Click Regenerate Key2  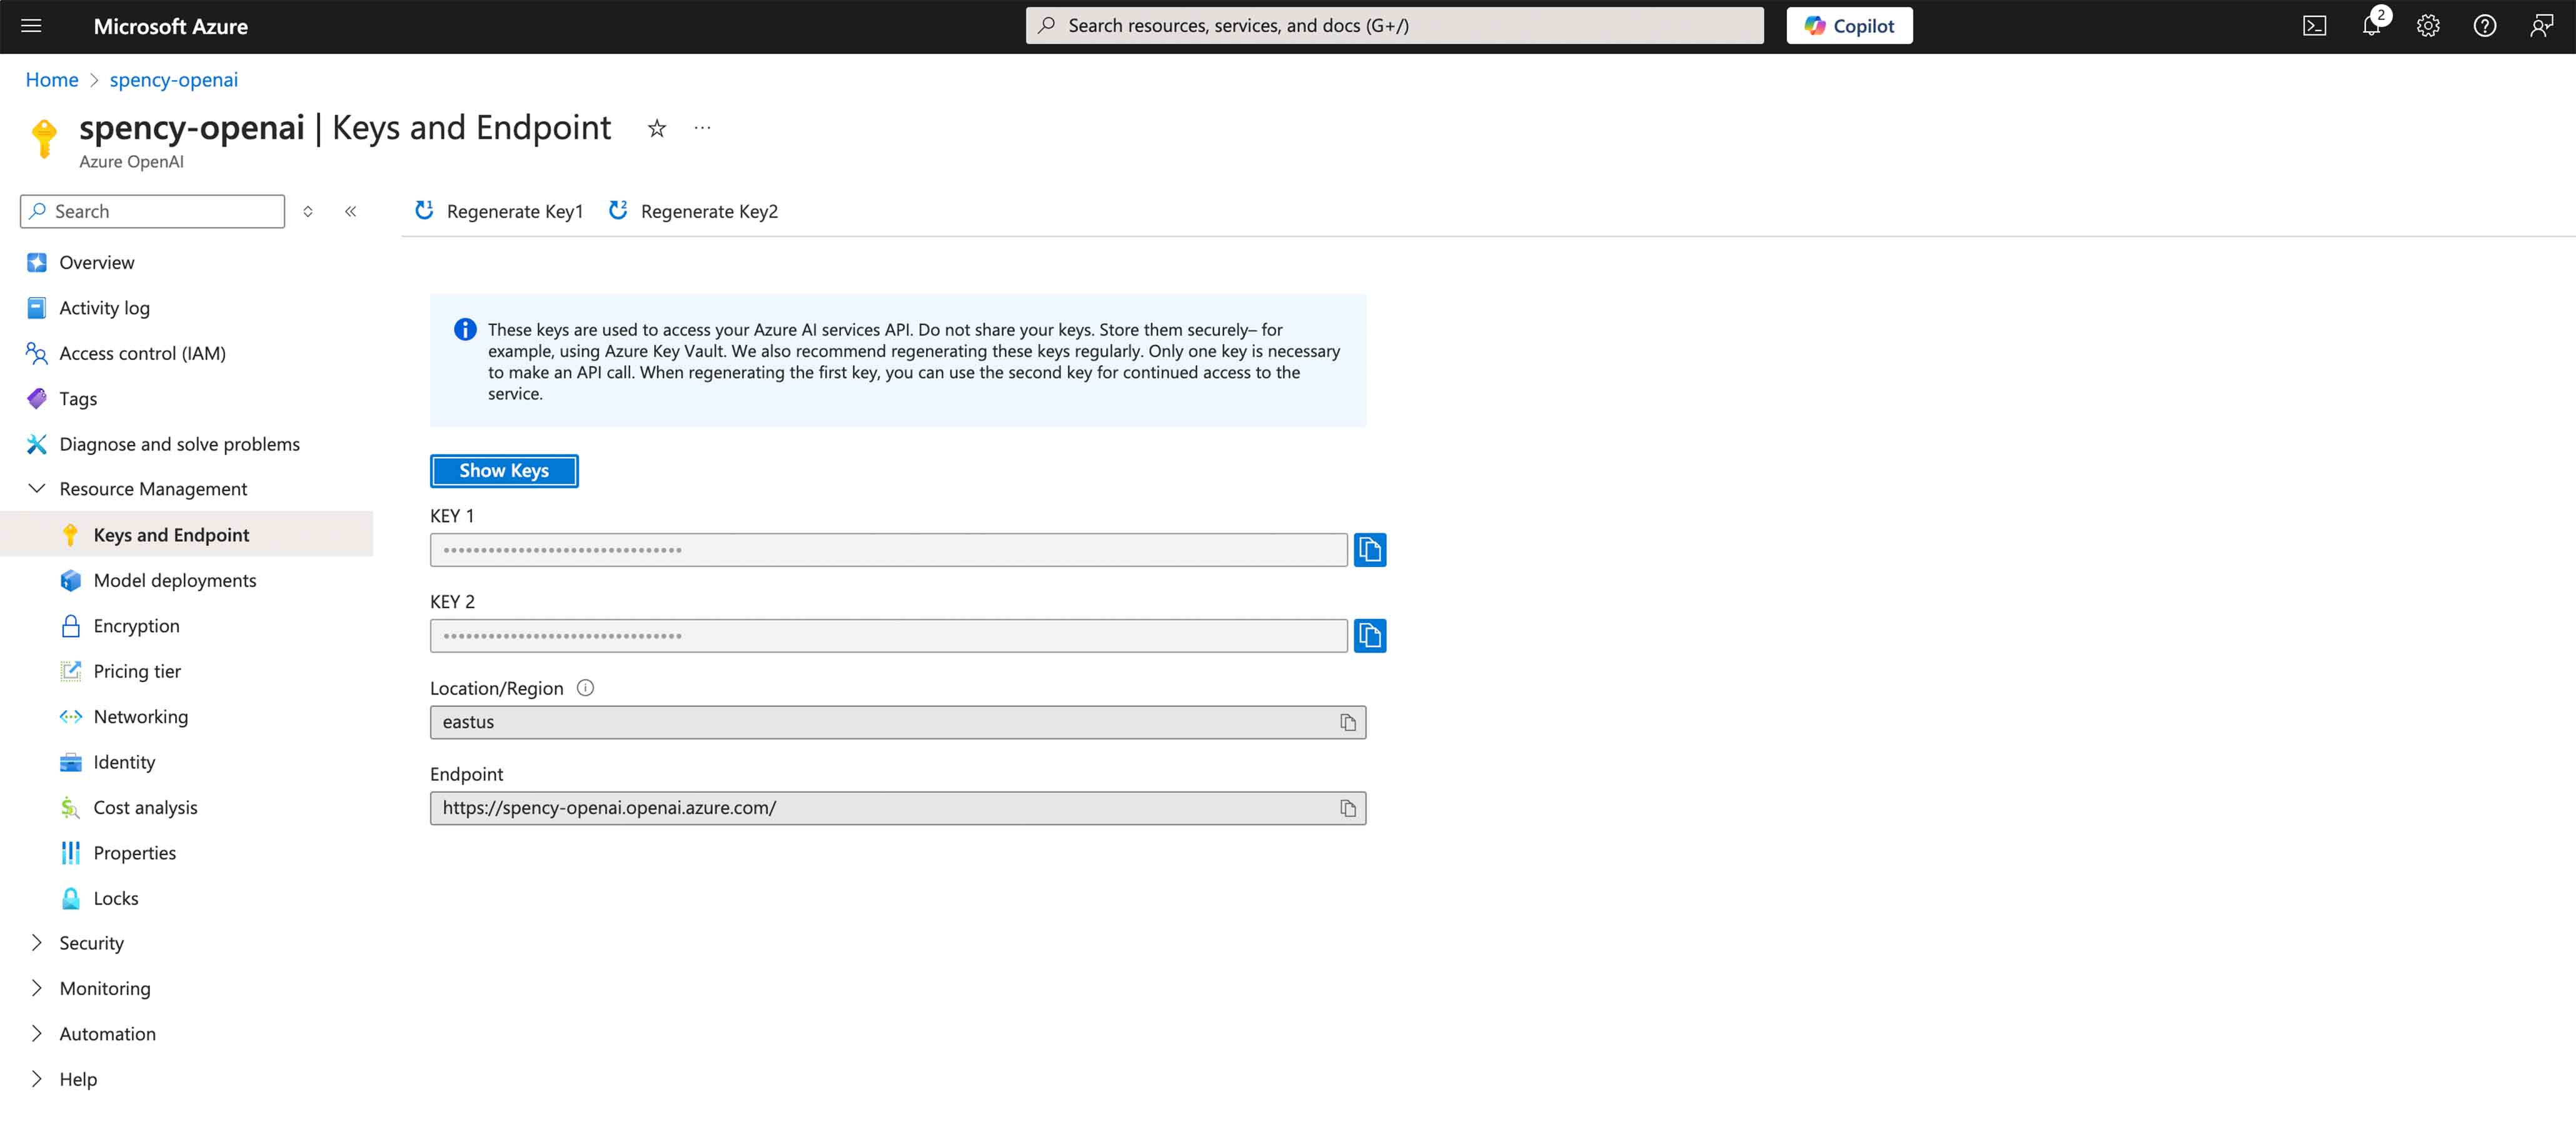693,211
